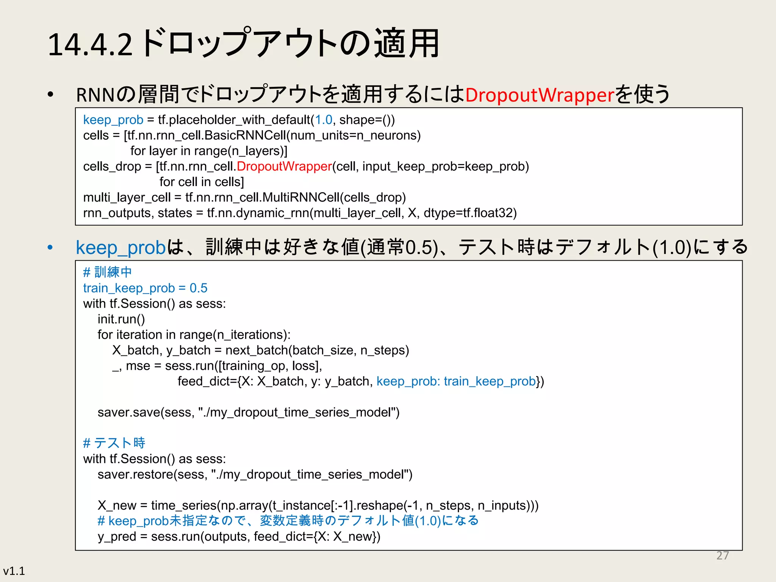
Task: Click the 'rnn_outputs, states = tf.nn.dynamic_rnn' line
Action: point(300,213)
